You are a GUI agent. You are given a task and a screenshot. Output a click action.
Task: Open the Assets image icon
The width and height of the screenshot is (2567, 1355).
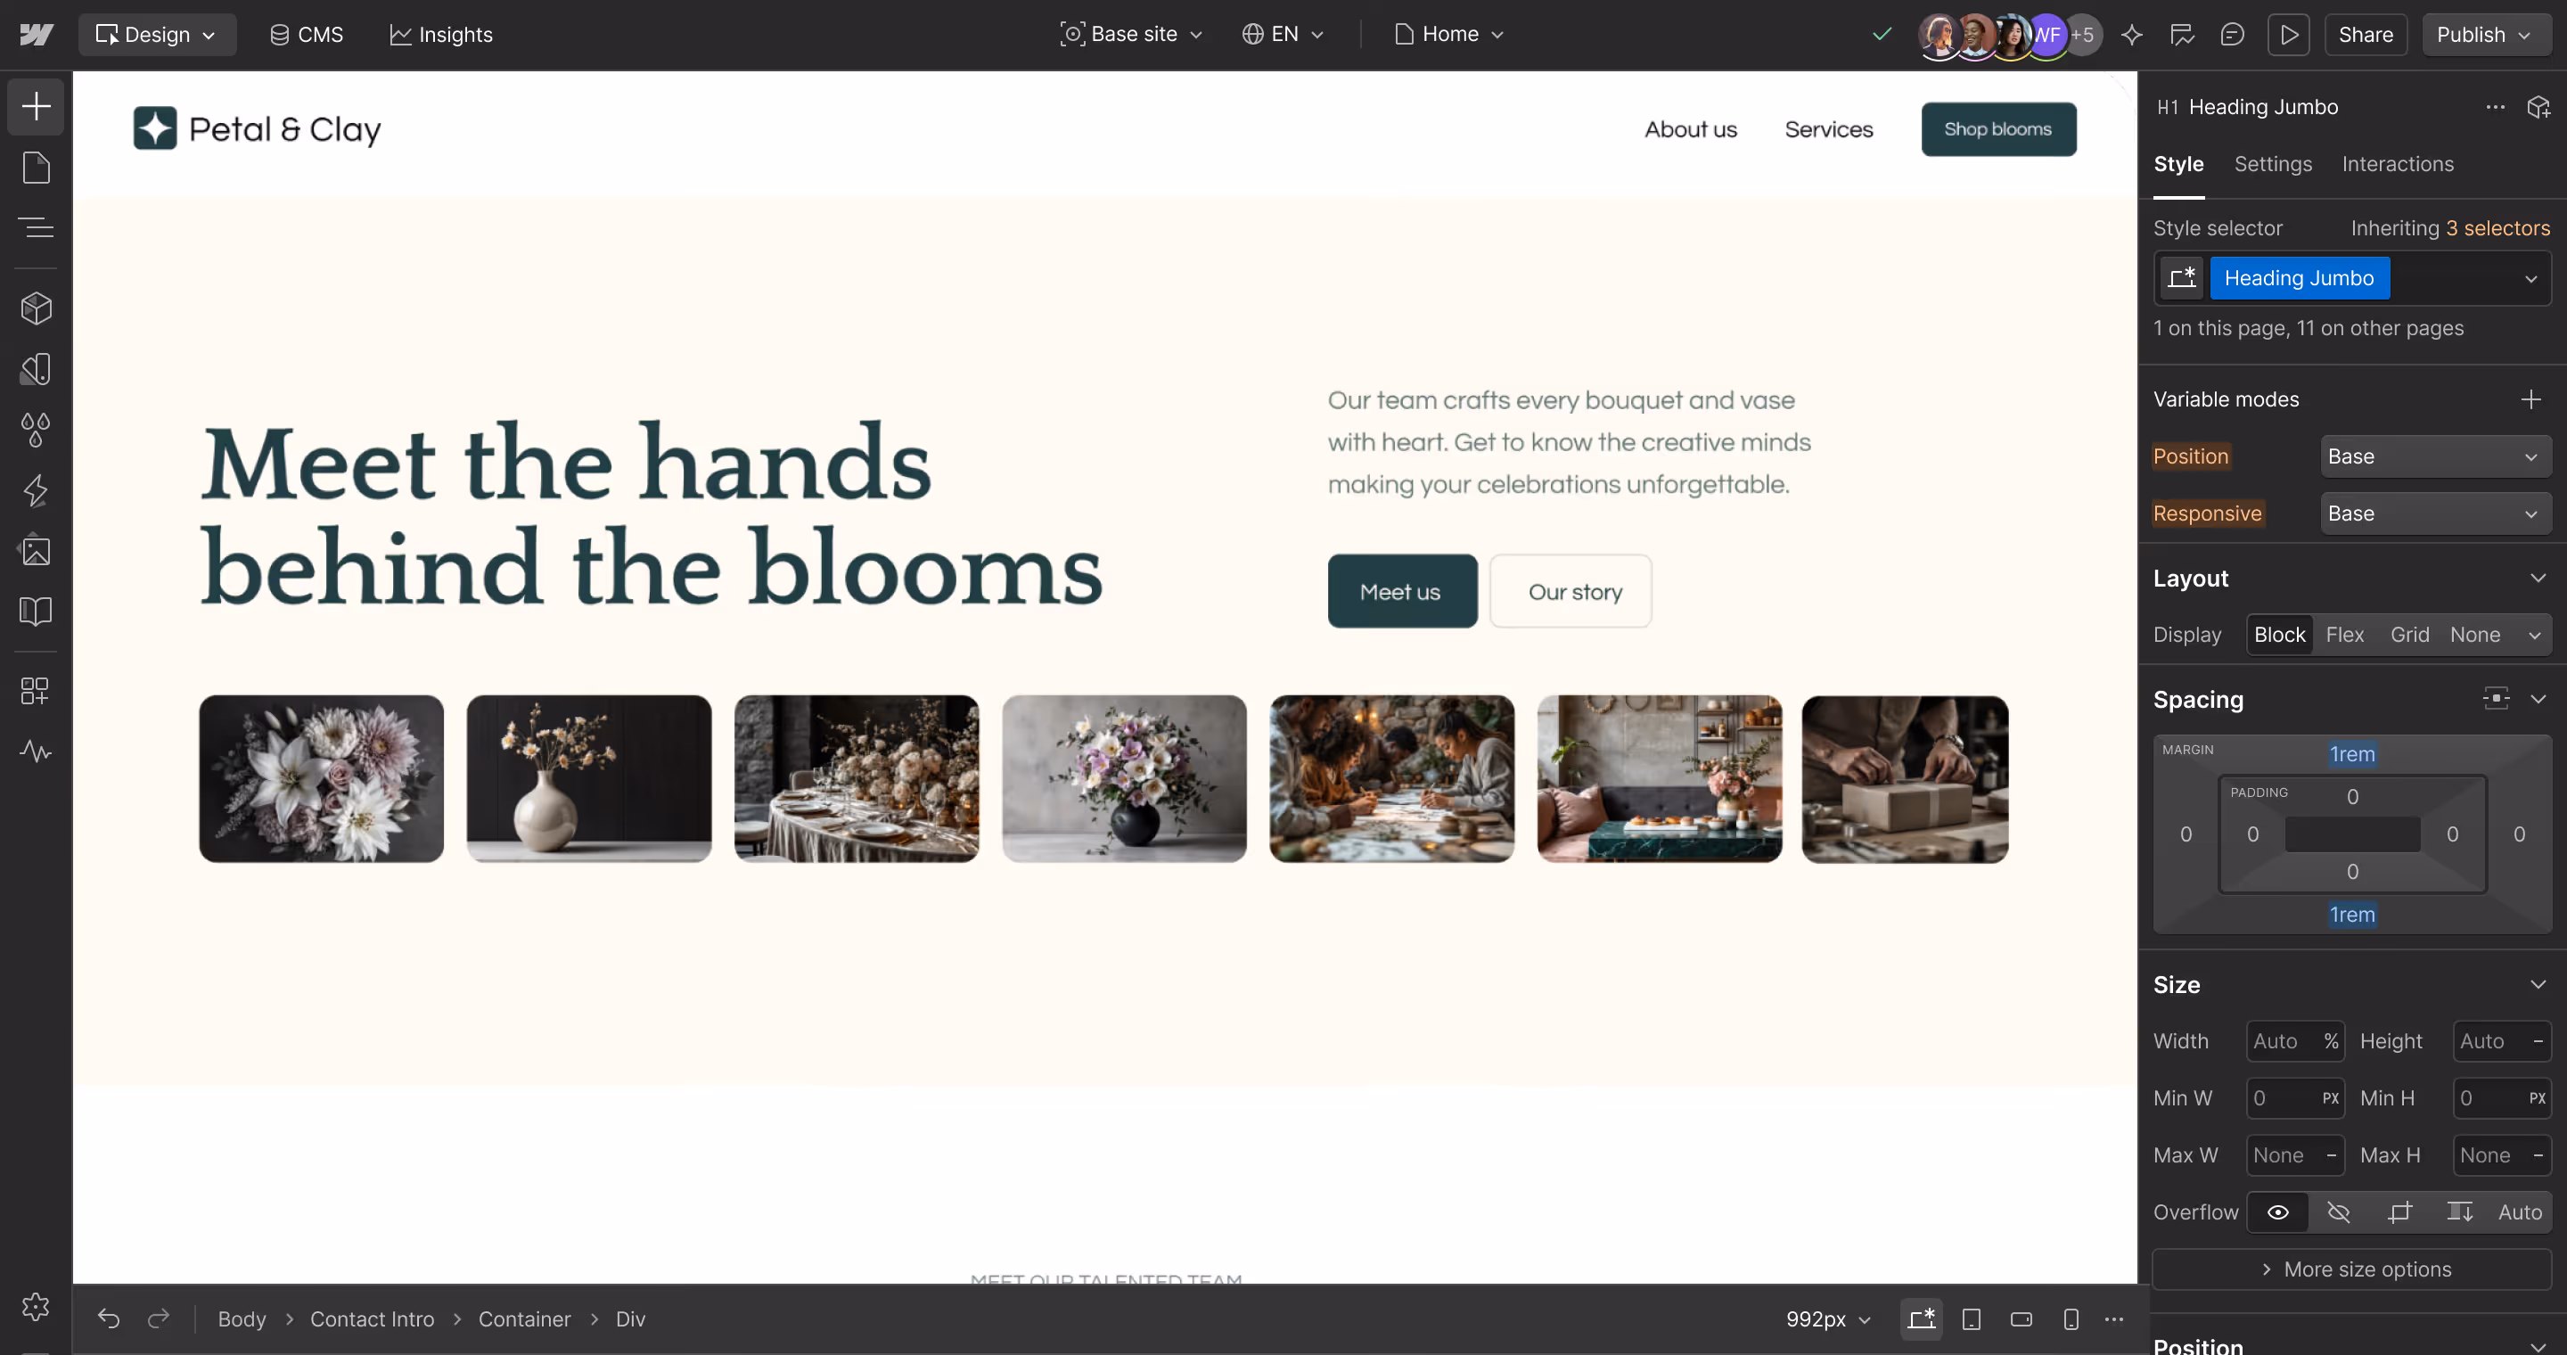36,550
